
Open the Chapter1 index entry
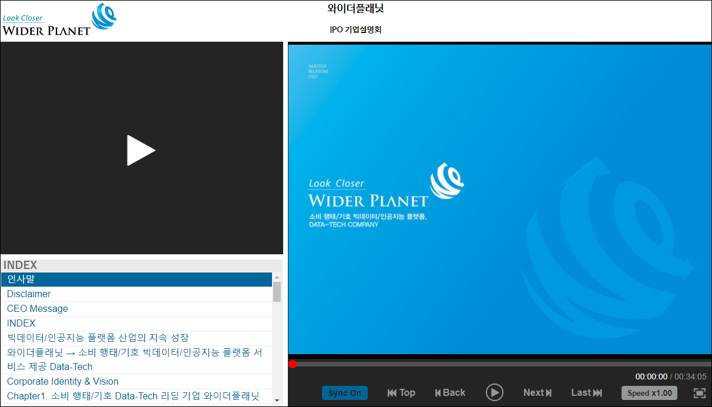tap(136, 396)
